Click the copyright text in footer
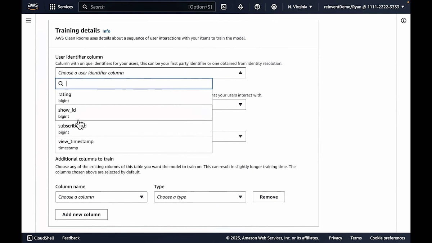Screen dimensions: 432x243 (272, 238)
